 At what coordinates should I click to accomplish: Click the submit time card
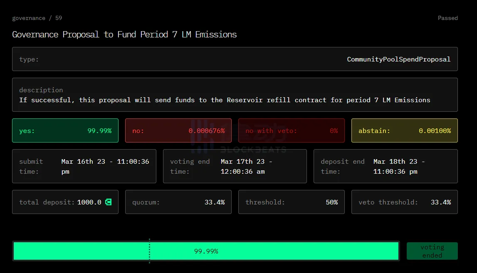point(84,166)
